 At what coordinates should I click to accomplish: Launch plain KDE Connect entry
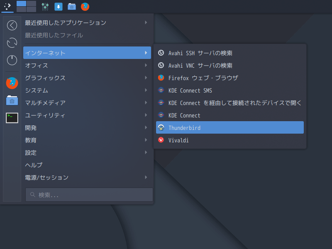coord(230,115)
